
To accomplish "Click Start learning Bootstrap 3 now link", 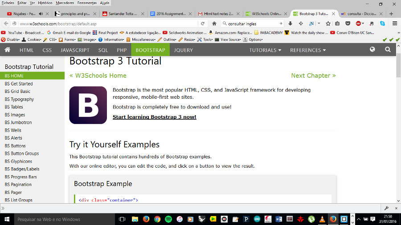I will (155, 117).
